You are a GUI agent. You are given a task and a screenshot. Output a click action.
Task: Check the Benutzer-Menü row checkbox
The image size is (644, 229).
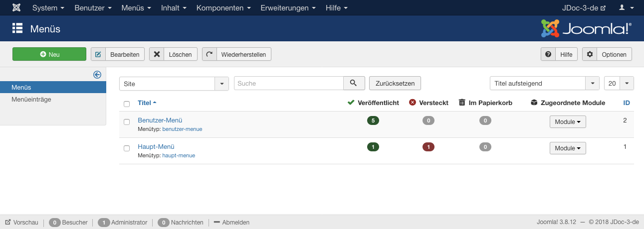pos(127,121)
